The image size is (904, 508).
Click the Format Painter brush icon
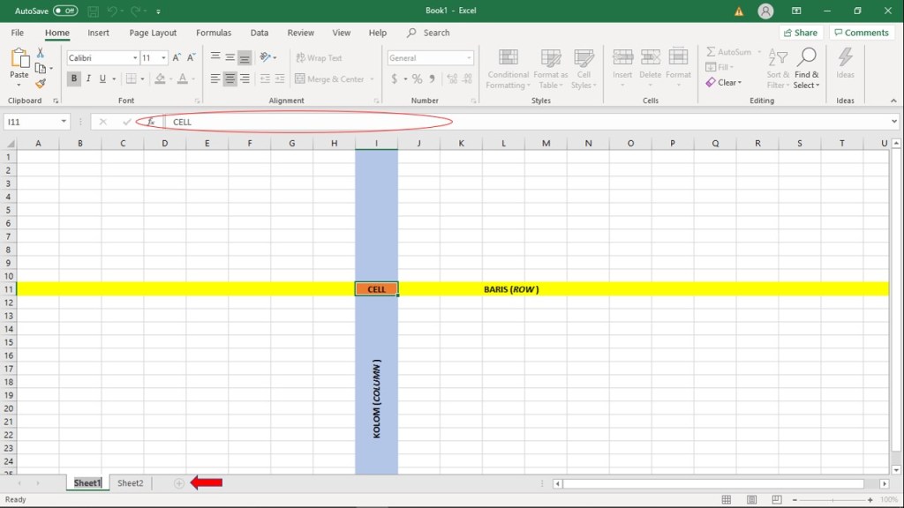[x=40, y=84]
